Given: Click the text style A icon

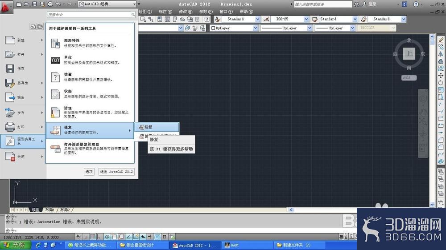Looking at the screenshot, I should [218, 19].
